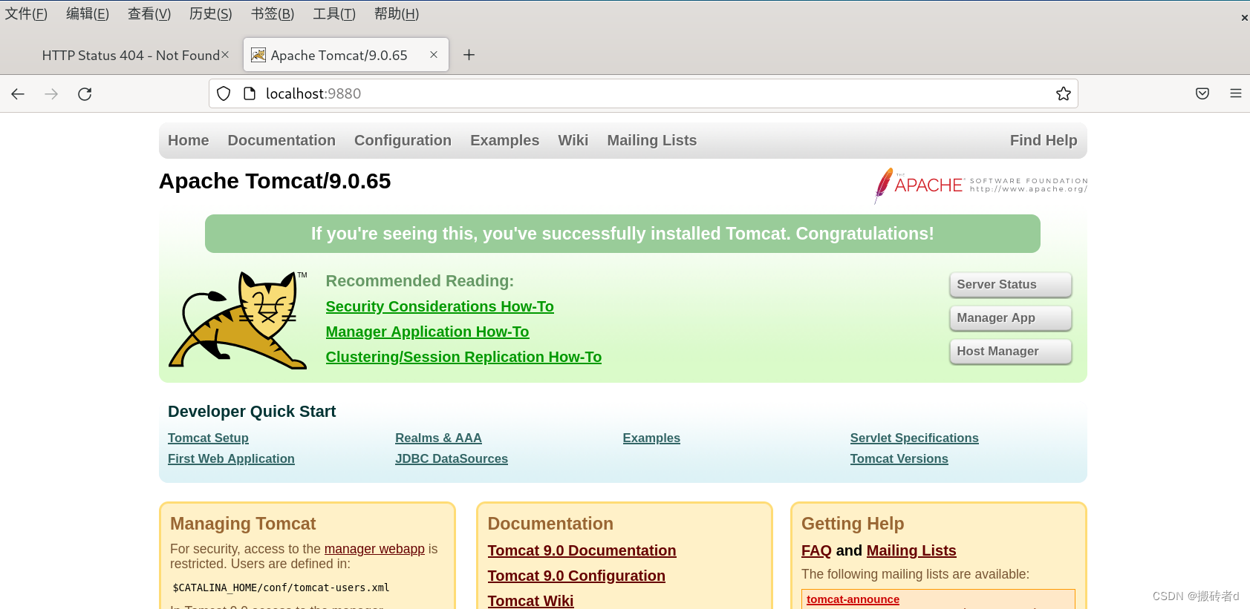The image size is (1250, 609).
Task: Open the Manager App button
Action: click(1011, 318)
